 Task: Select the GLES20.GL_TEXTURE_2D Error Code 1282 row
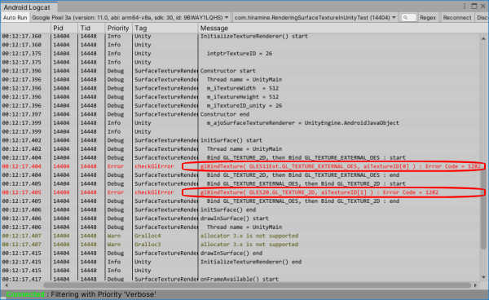coord(240,192)
